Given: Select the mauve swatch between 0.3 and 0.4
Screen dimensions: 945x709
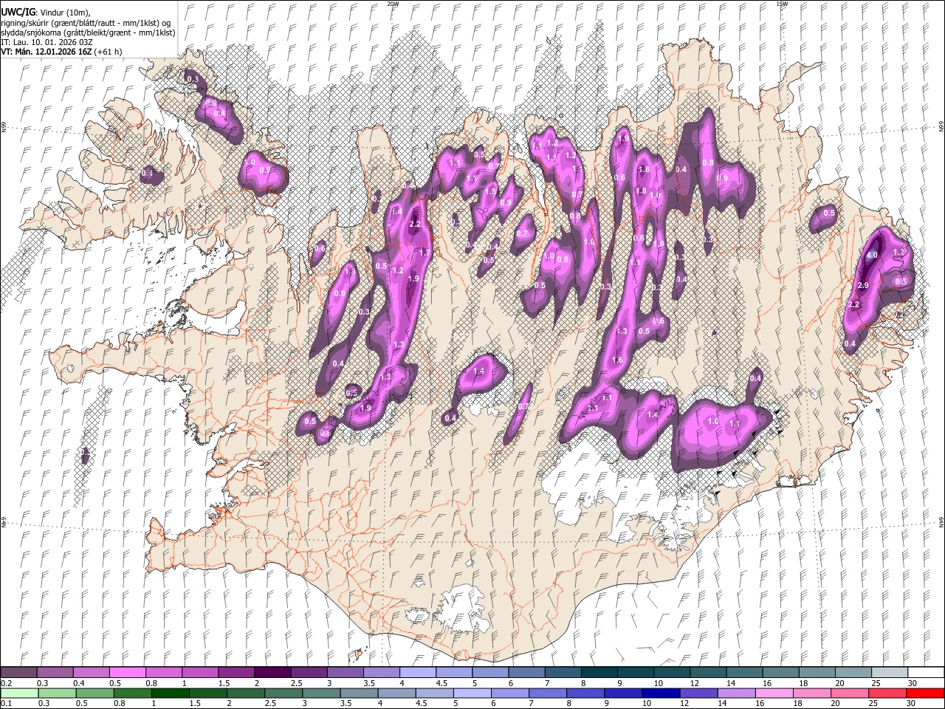Looking at the screenshot, I should click(x=55, y=673).
